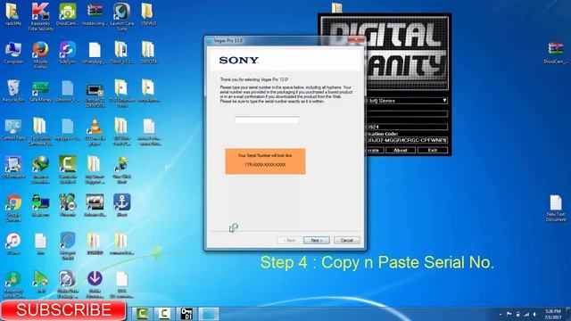
Task: Open Kaspersky Total Security desktop shortcut
Action: (x=40, y=16)
